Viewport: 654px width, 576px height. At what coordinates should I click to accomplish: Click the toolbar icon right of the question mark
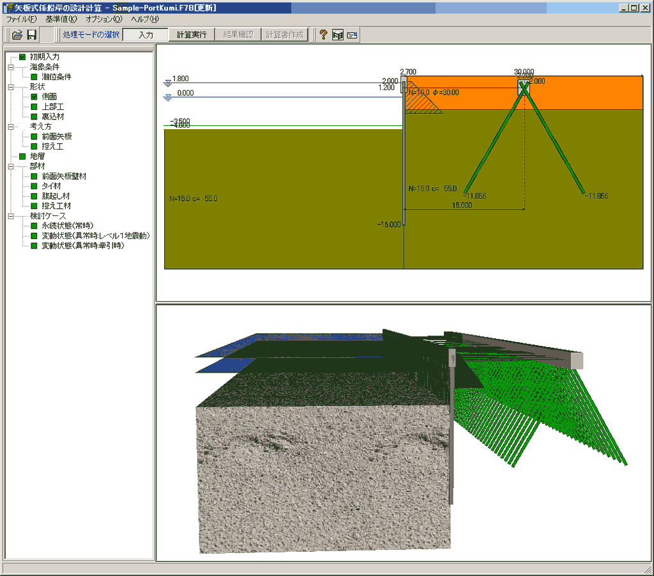(x=338, y=35)
